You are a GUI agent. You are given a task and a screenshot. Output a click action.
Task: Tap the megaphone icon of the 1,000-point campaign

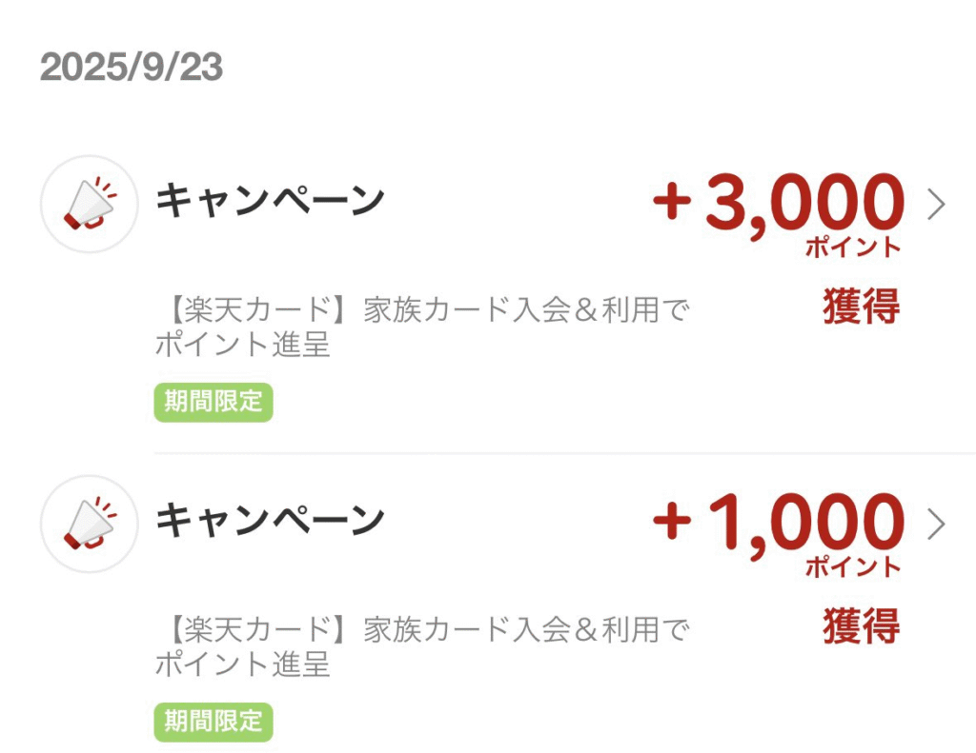coord(90,525)
